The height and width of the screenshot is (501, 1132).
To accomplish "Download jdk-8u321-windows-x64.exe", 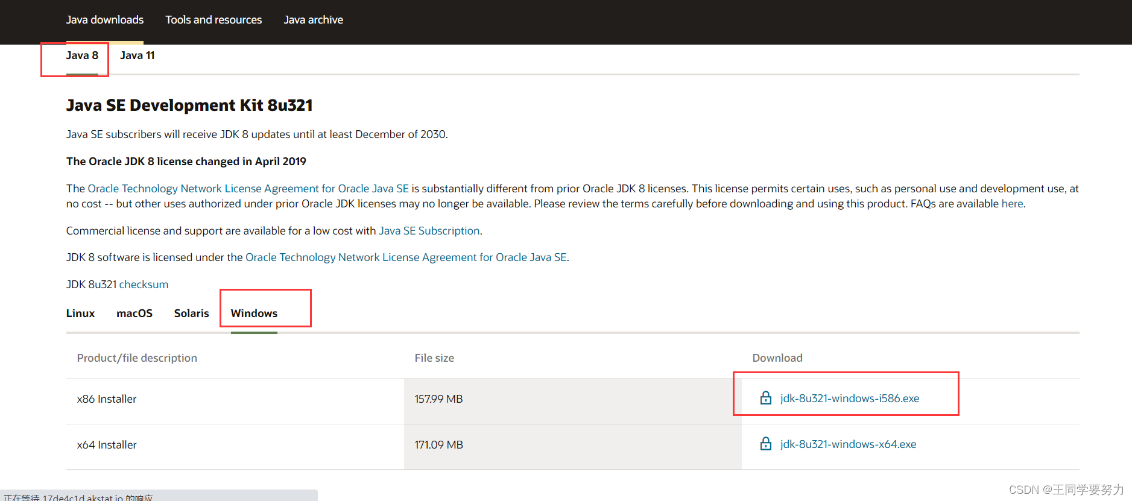I will point(848,444).
